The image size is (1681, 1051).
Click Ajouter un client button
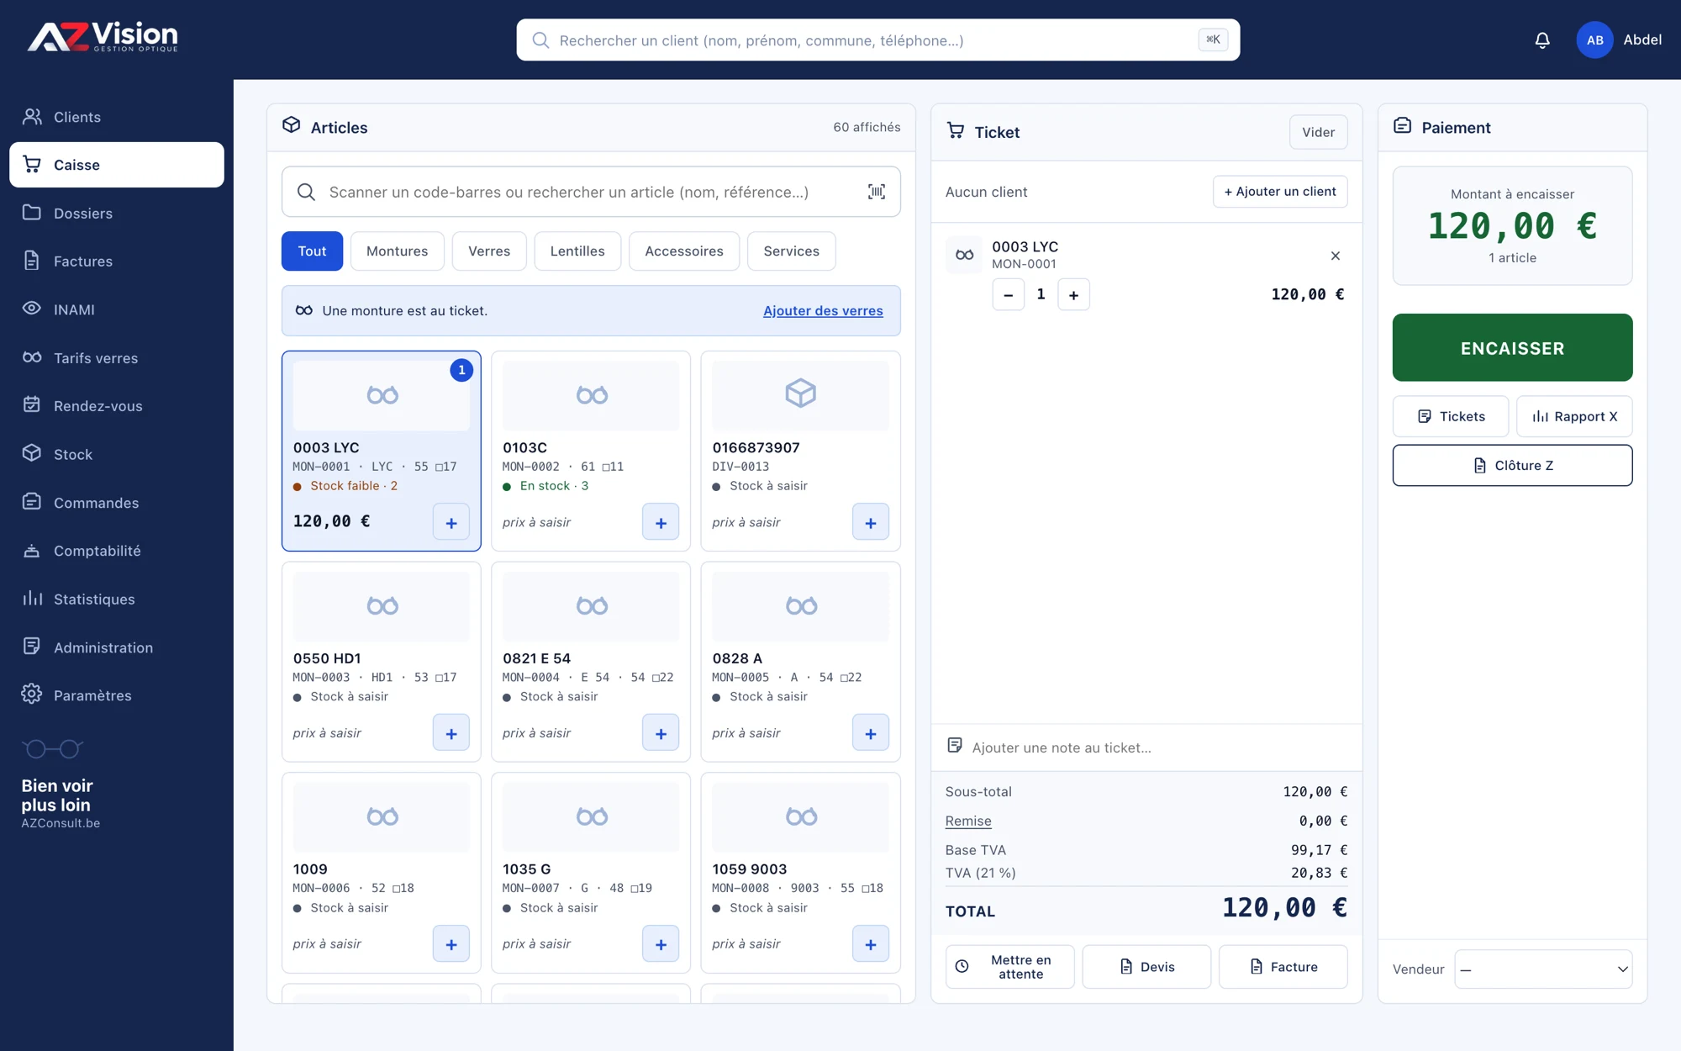(x=1280, y=192)
